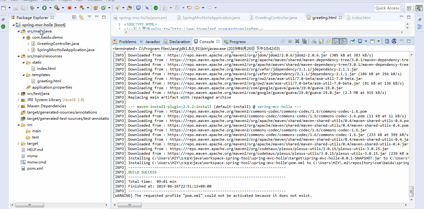
Task: Click Collapse All in Package Explorer
Action: click(x=74, y=17)
